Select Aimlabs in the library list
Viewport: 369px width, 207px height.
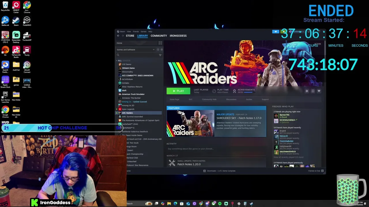[125, 83]
